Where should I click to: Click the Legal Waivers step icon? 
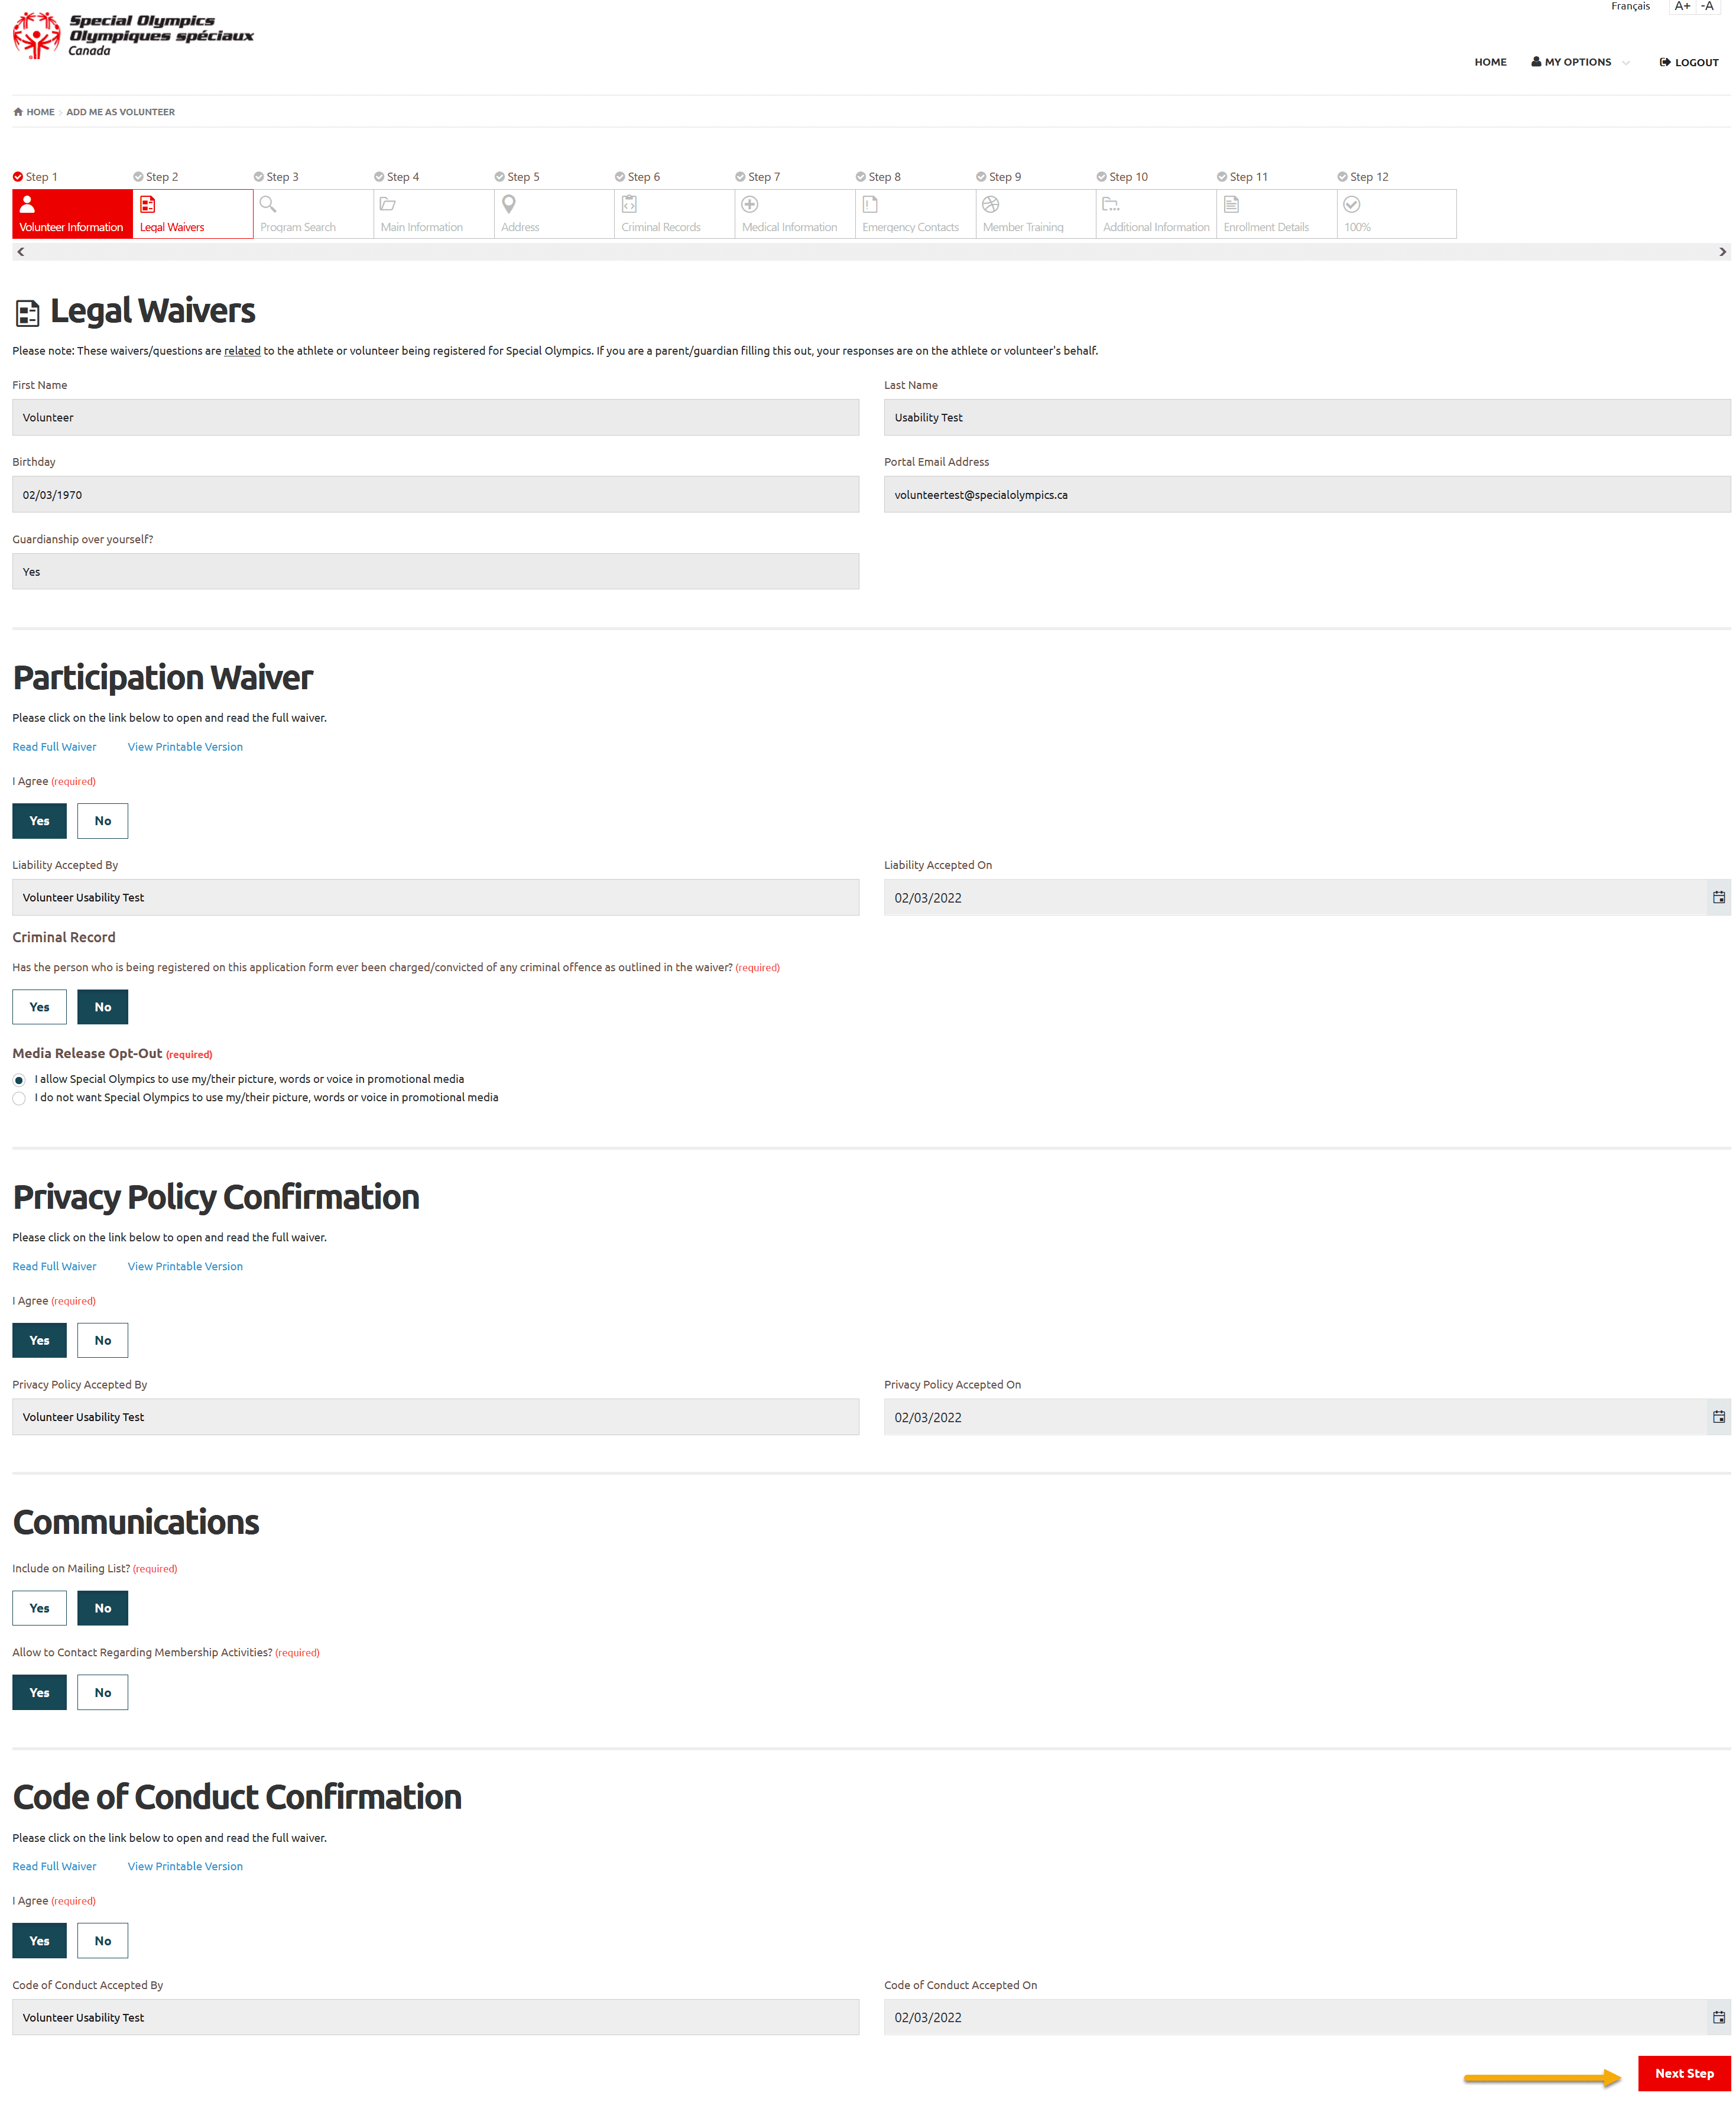(x=148, y=204)
